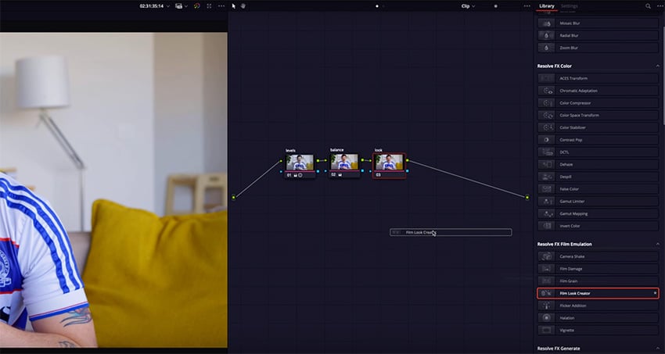The image size is (665, 354).
Task: Open the effects panel three-dot menu
Action: (660, 6)
